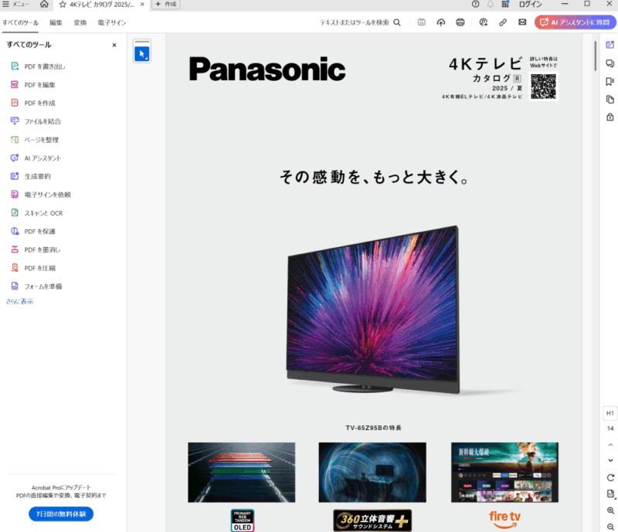Click the Fire TV home screen thumbnail
The height and width of the screenshot is (532, 618).
504,472
